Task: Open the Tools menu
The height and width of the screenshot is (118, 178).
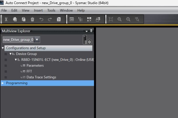Action: pos(51,11)
